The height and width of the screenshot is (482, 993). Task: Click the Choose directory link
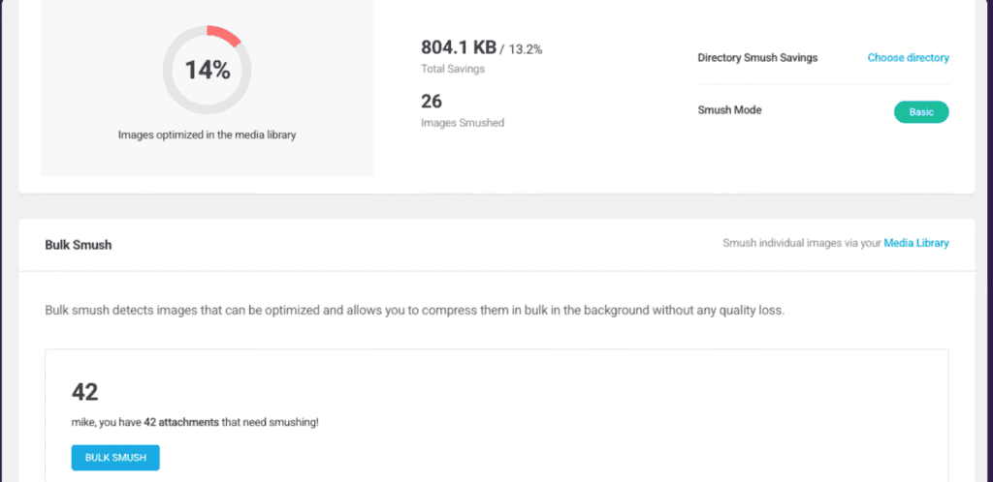(908, 58)
